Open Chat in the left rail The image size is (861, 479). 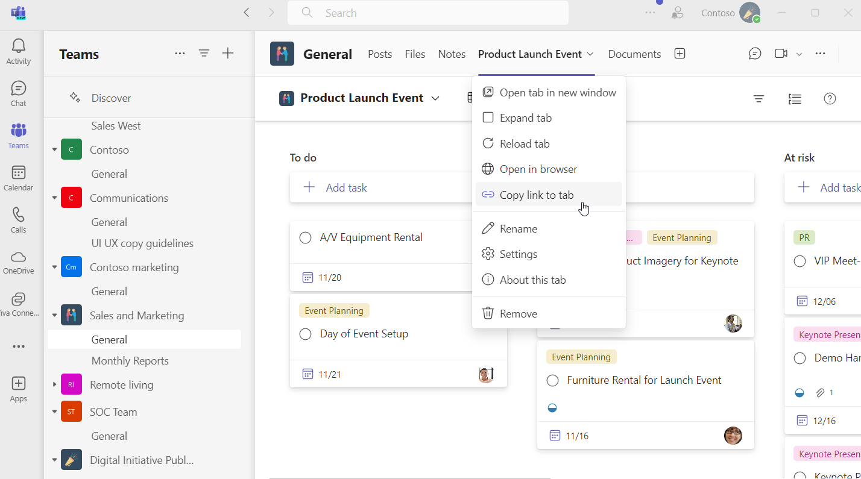click(x=19, y=93)
